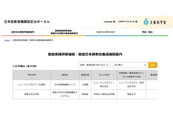This screenshot has height=115, width=173.
Task: Click the ヒューマンアカデミー株式会社 cell
Action: [104, 85]
